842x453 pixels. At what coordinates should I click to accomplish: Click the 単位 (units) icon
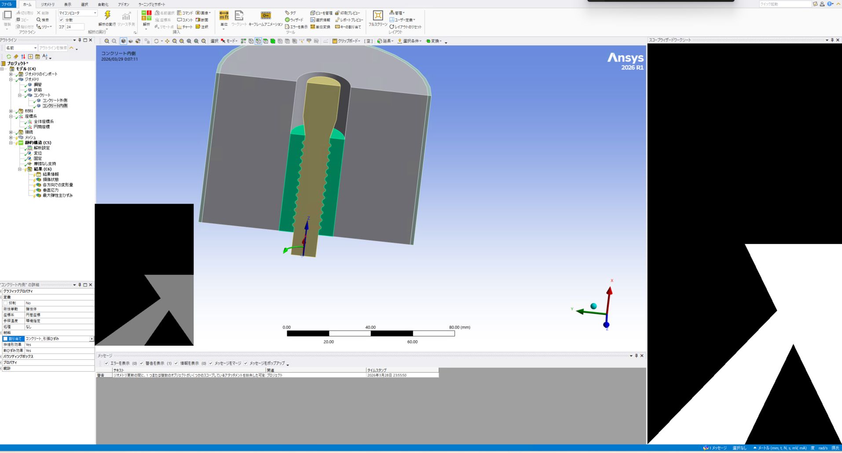pos(224,16)
